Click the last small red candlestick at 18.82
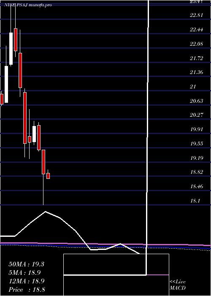Image resolution: width=211 pixels, height=296 pixels. [48, 176]
